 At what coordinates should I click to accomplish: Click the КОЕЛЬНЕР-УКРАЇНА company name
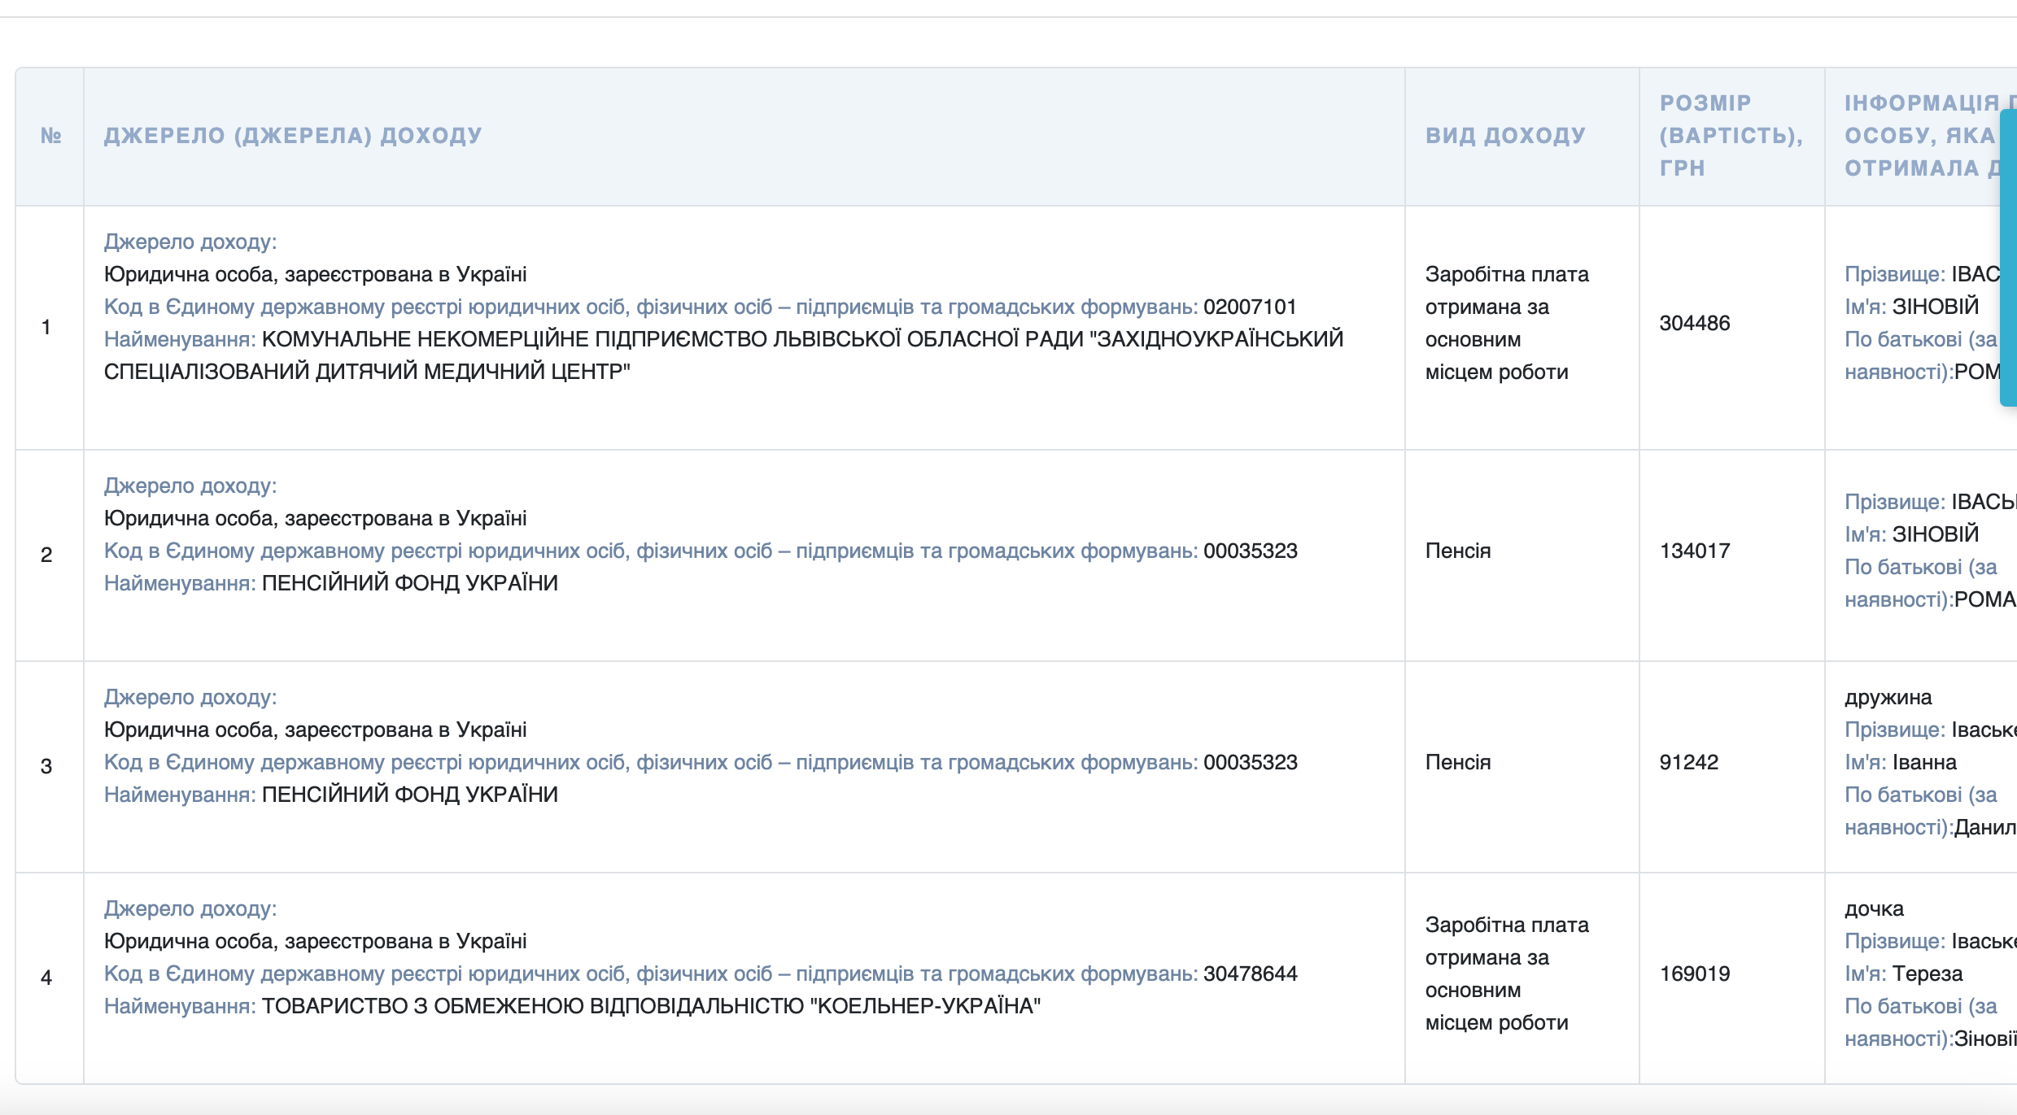(925, 1007)
